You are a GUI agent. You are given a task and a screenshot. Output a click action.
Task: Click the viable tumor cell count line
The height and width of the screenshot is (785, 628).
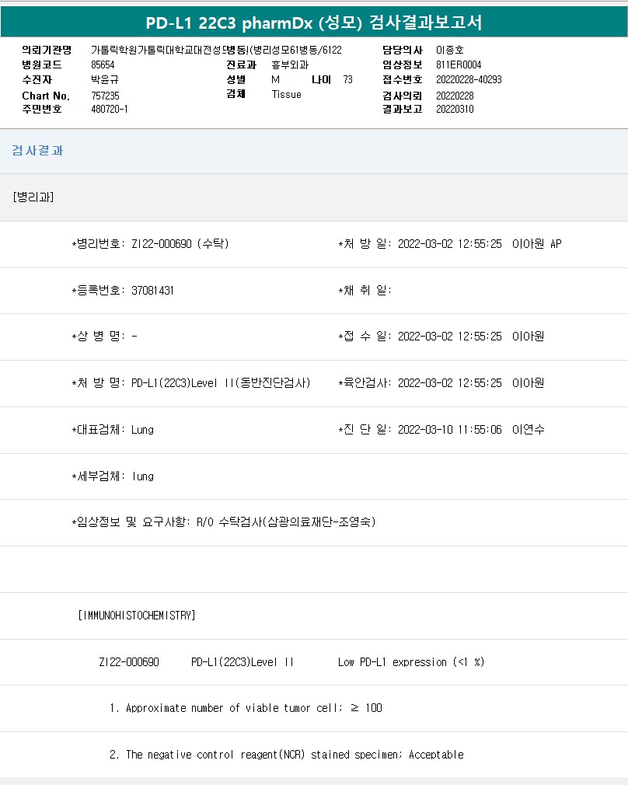tap(246, 708)
